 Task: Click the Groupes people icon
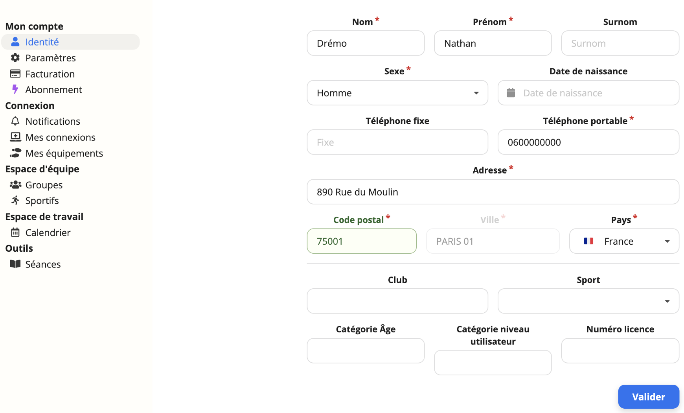pyautogui.click(x=15, y=185)
